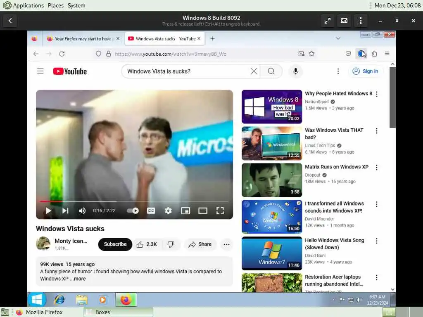Share the video

[200, 244]
